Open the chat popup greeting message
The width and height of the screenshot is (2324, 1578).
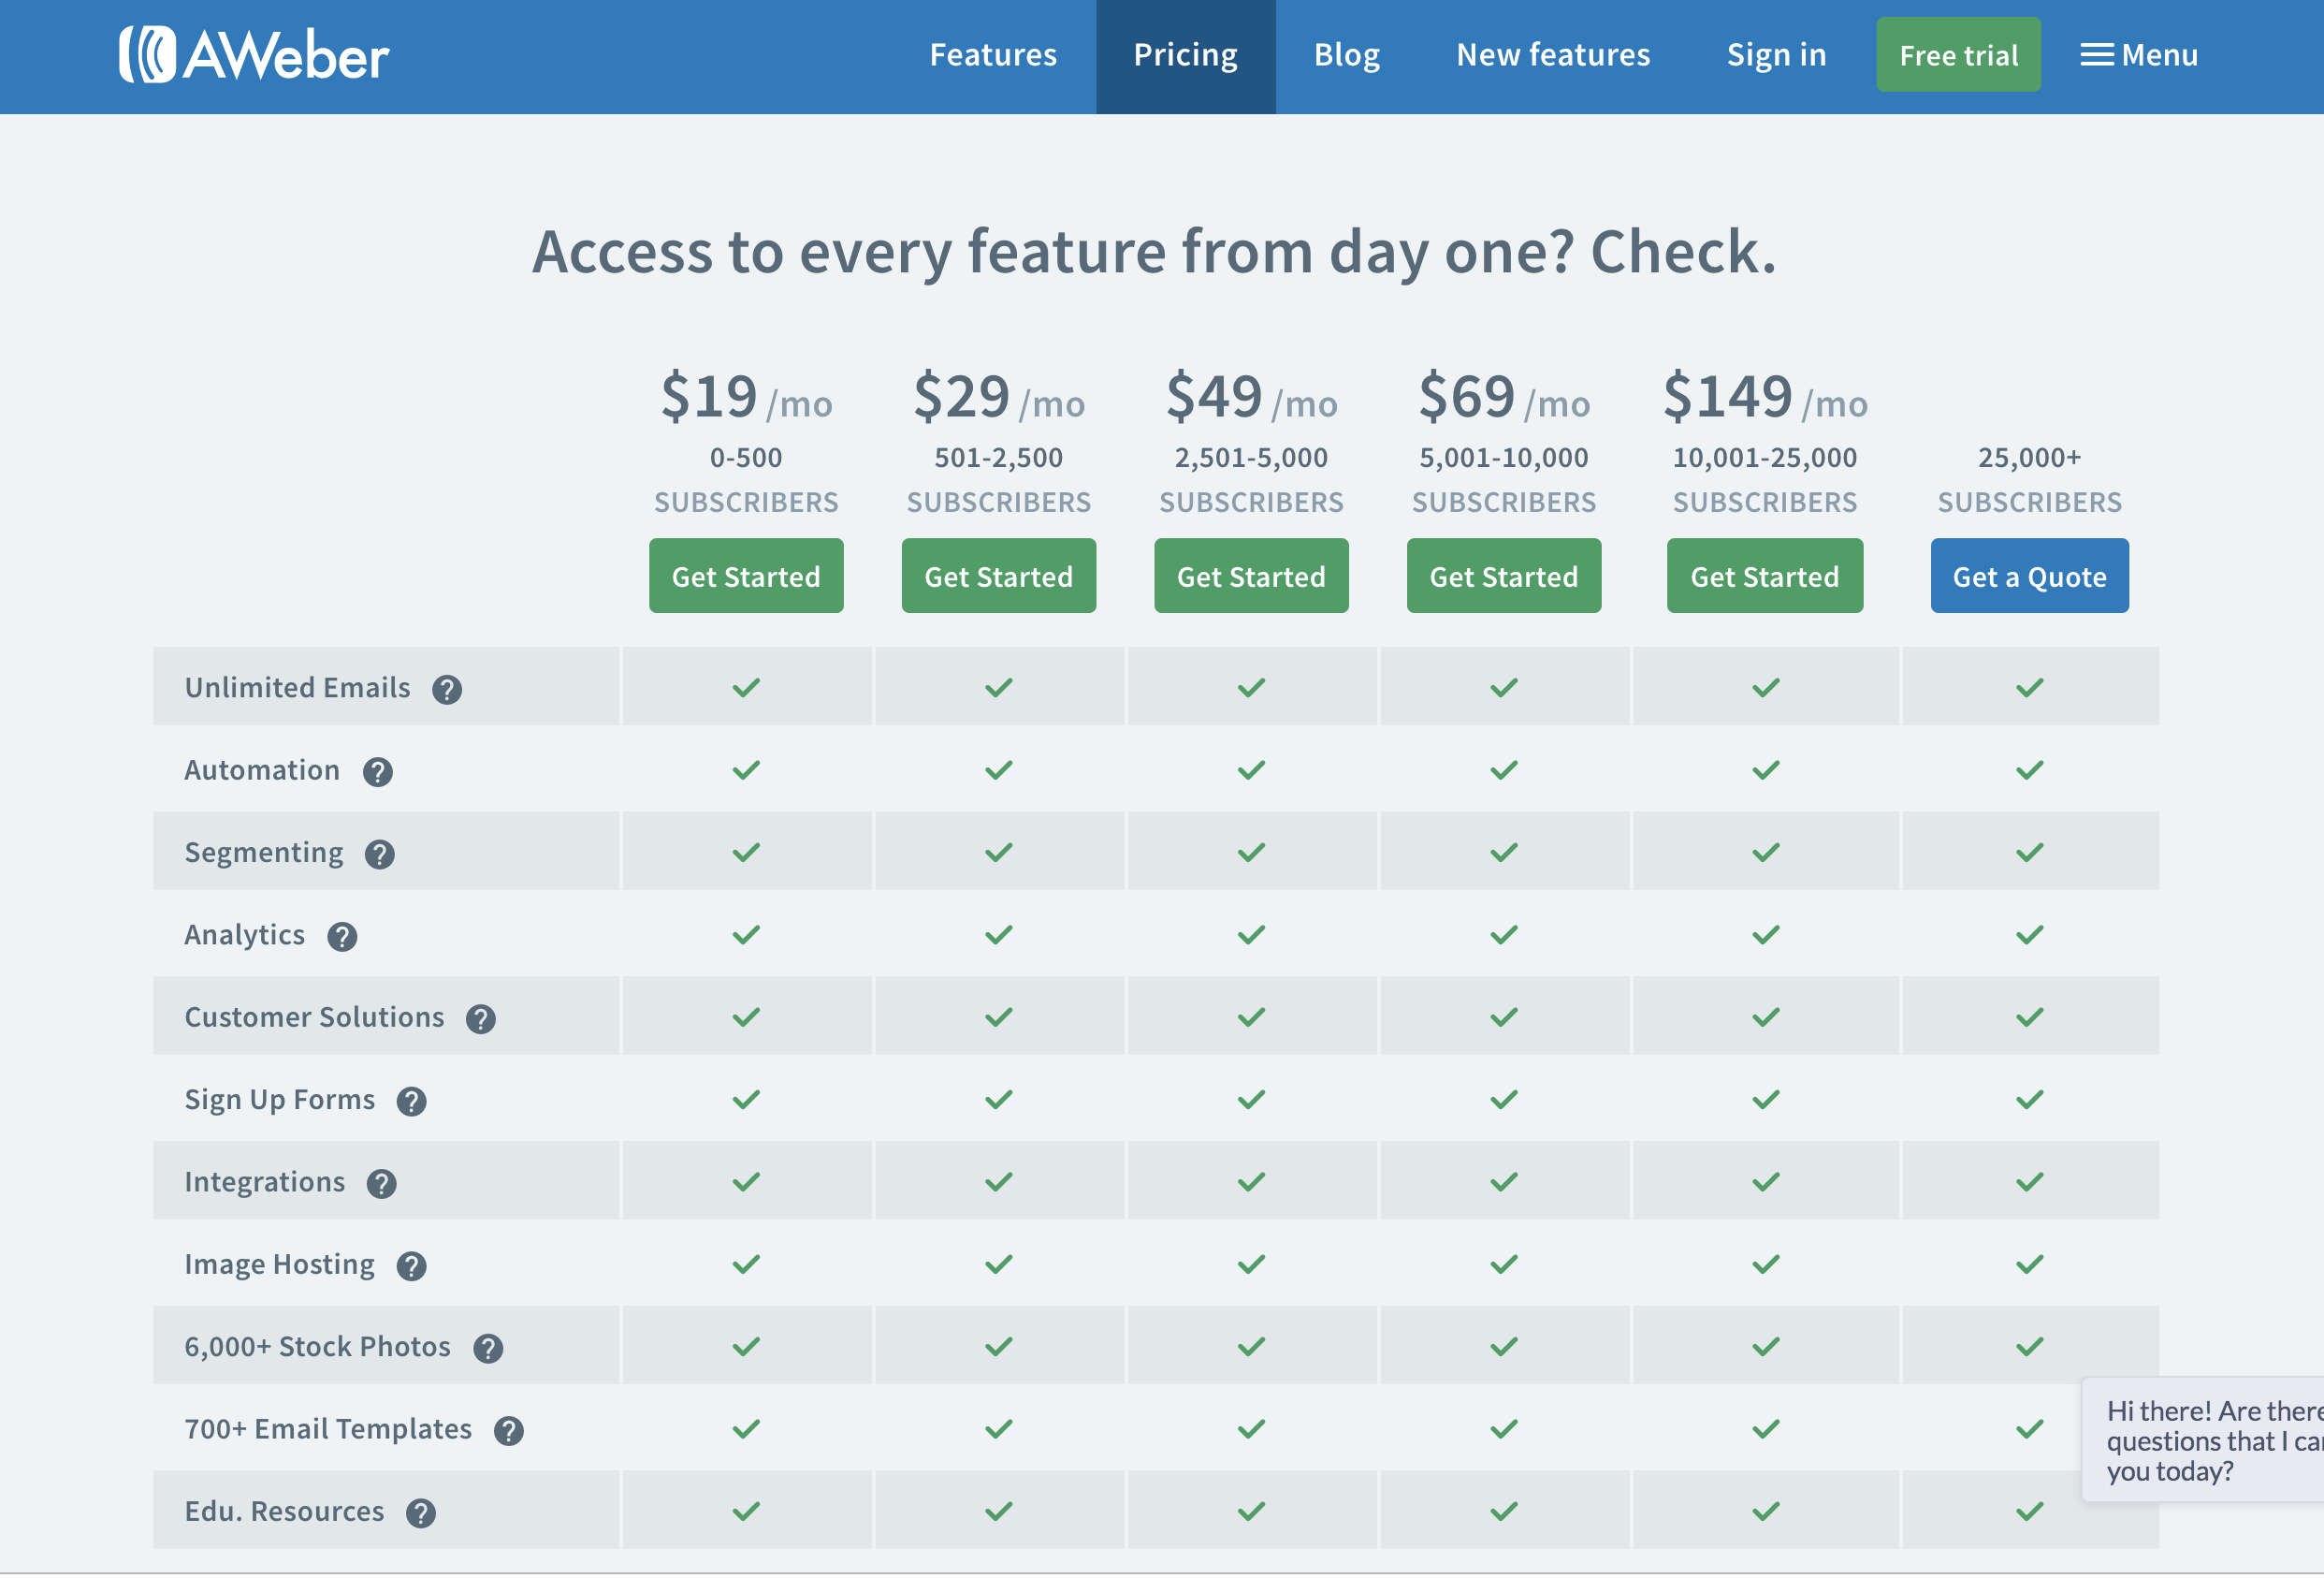coord(2210,1441)
